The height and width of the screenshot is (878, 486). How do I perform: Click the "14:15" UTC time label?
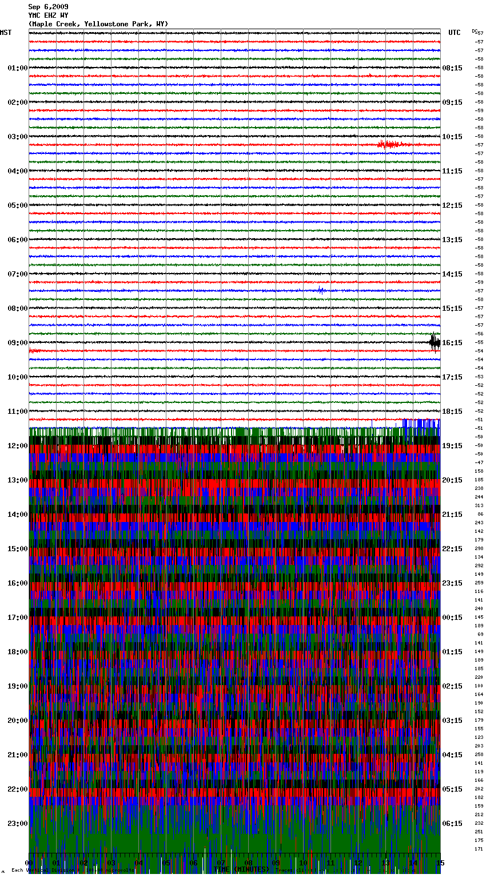point(452,274)
